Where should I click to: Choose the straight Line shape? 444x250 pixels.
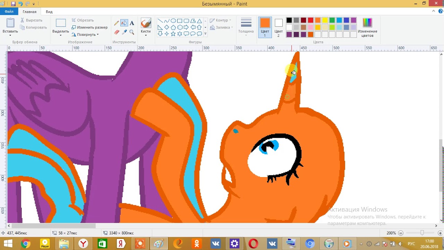pyautogui.click(x=160, y=21)
